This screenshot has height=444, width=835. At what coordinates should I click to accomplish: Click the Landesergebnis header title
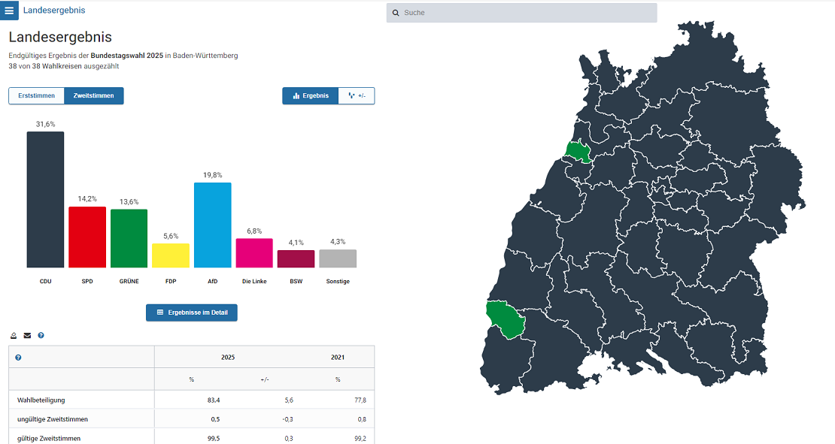click(54, 11)
